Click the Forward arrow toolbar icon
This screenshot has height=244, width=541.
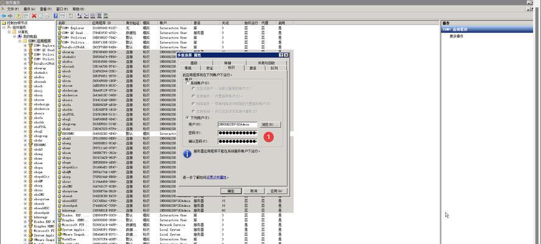point(10,15)
